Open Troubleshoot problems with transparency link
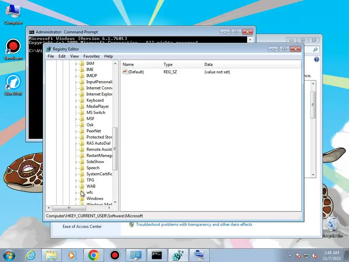Screen dimensions: 349x262 tap(194, 224)
